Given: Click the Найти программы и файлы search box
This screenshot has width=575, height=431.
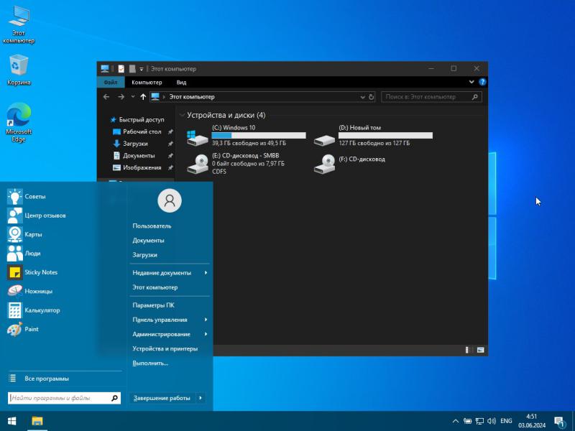Looking at the screenshot, I should click(65, 398).
